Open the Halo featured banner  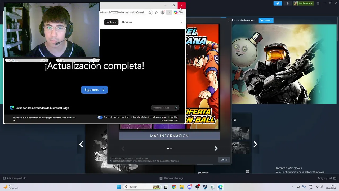[284, 64]
